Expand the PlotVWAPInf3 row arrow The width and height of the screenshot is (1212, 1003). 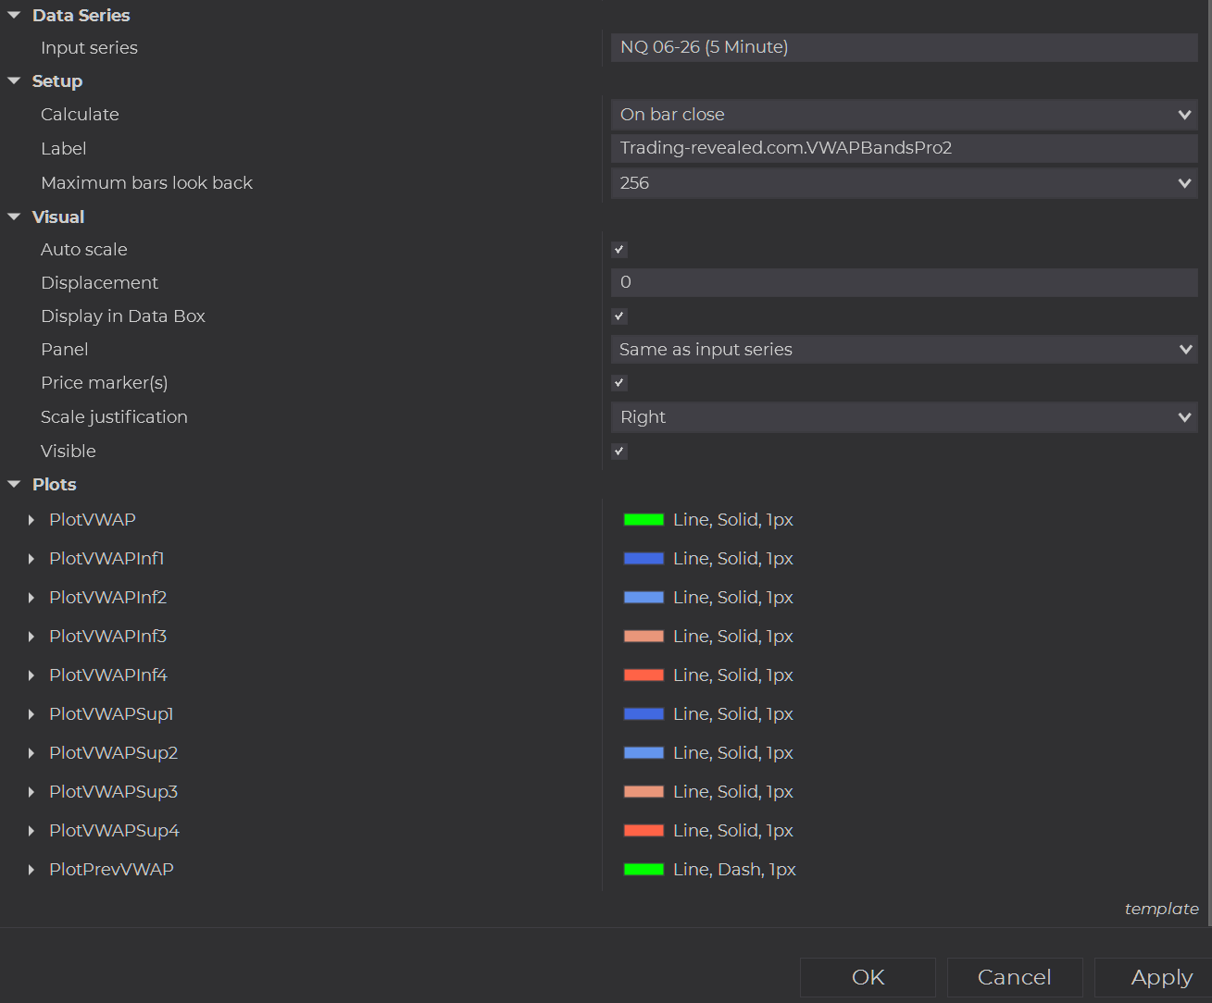tap(31, 637)
